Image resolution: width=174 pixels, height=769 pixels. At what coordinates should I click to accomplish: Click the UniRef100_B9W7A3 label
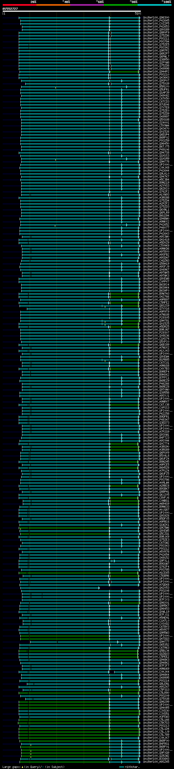[x=156, y=294]
